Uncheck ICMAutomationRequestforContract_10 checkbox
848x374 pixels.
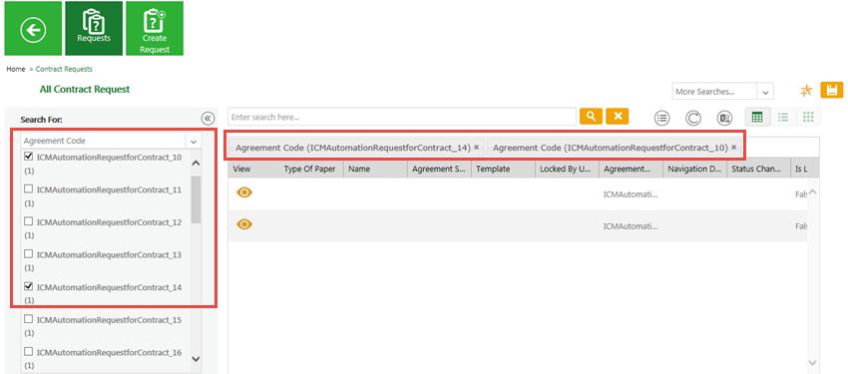tap(29, 157)
